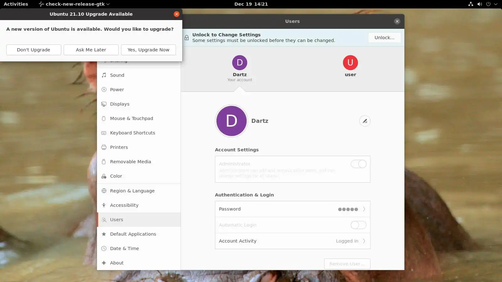Close the Ubuntu upgrade dialog
This screenshot has width=502, height=282.
[x=177, y=14]
